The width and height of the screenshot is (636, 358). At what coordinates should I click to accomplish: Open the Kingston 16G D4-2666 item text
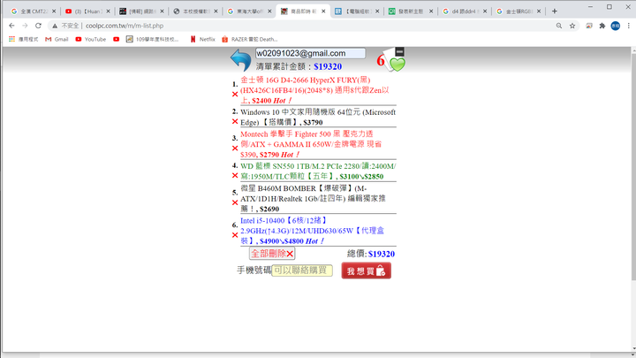coord(314,90)
